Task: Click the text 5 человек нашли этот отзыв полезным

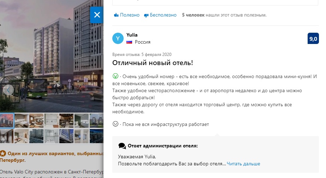Action: pos(224,15)
